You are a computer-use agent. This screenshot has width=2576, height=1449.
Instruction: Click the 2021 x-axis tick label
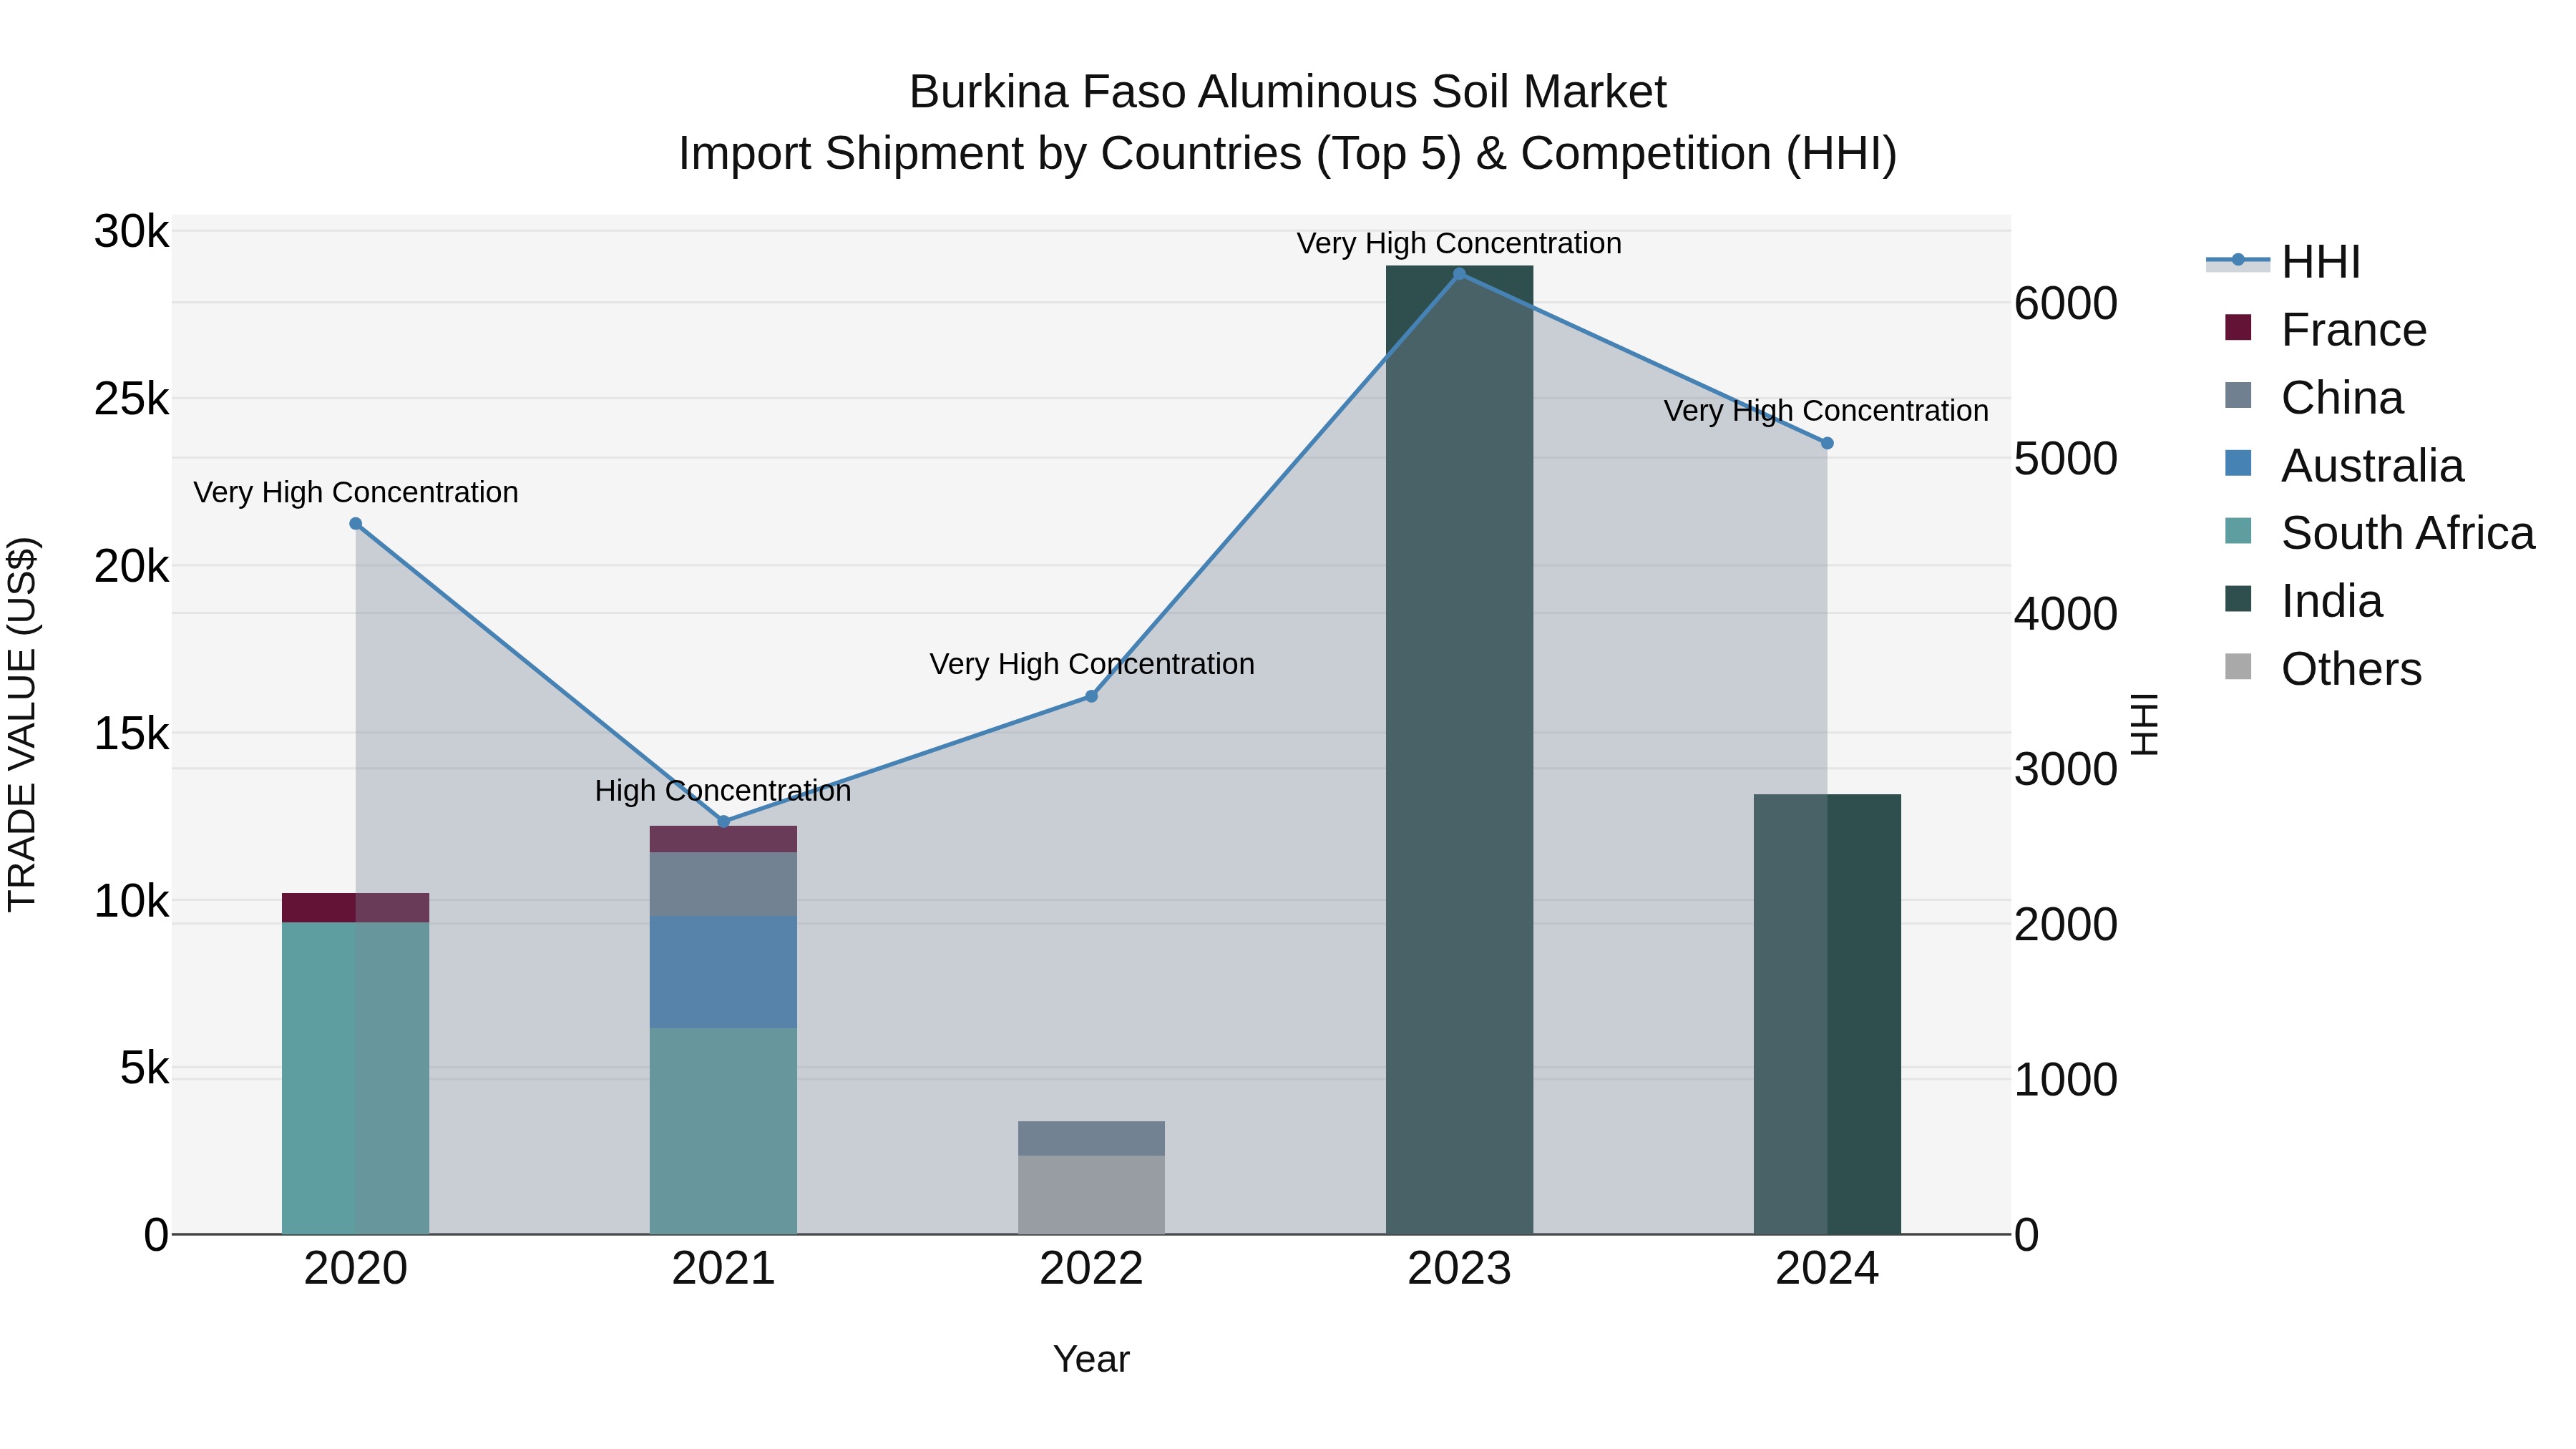pyautogui.click(x=724, y=1269)
